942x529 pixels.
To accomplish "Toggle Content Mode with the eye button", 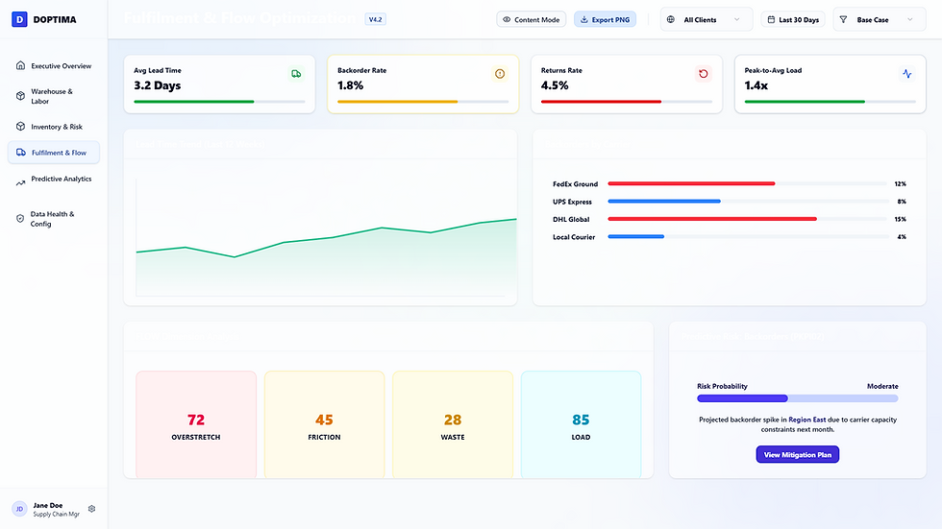I will (x=531, y=20).
